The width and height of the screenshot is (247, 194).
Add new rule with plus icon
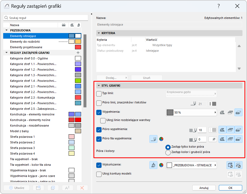(x=78, y=52)
